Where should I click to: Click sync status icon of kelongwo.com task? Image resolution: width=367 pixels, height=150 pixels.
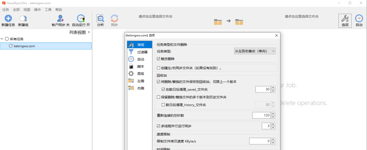click(11, 46)
